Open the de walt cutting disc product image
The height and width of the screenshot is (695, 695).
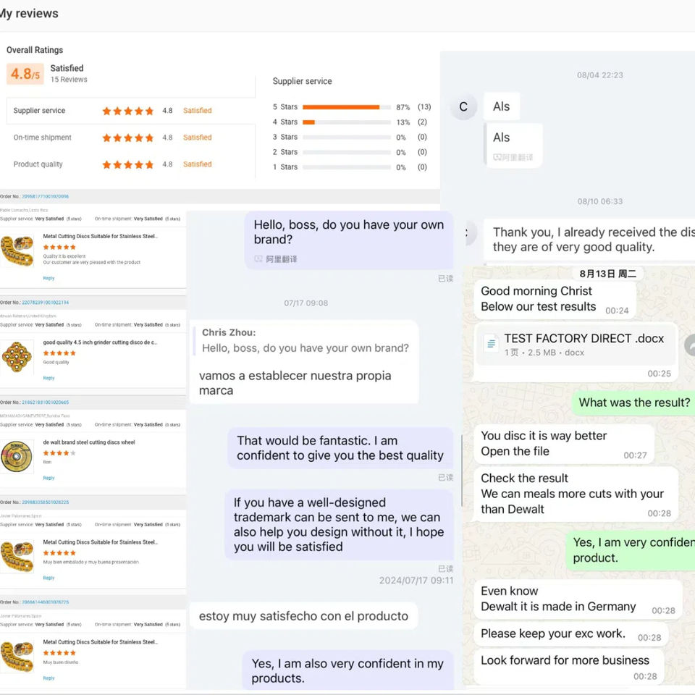(x=17, y=456)
